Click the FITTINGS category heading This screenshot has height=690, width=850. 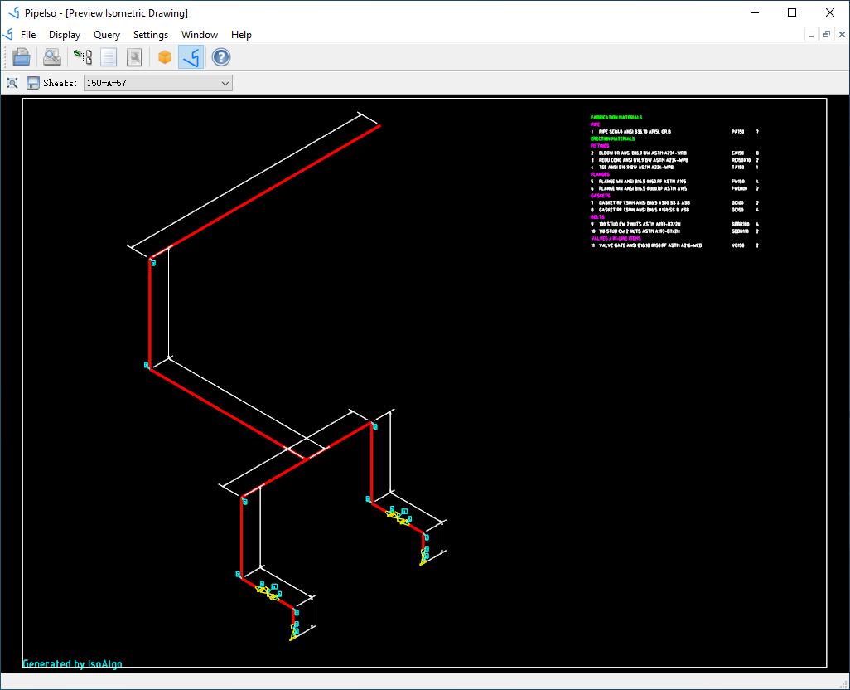[x=600, y=146]
